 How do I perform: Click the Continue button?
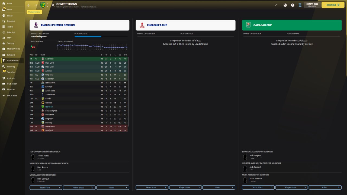coord(333,5)
